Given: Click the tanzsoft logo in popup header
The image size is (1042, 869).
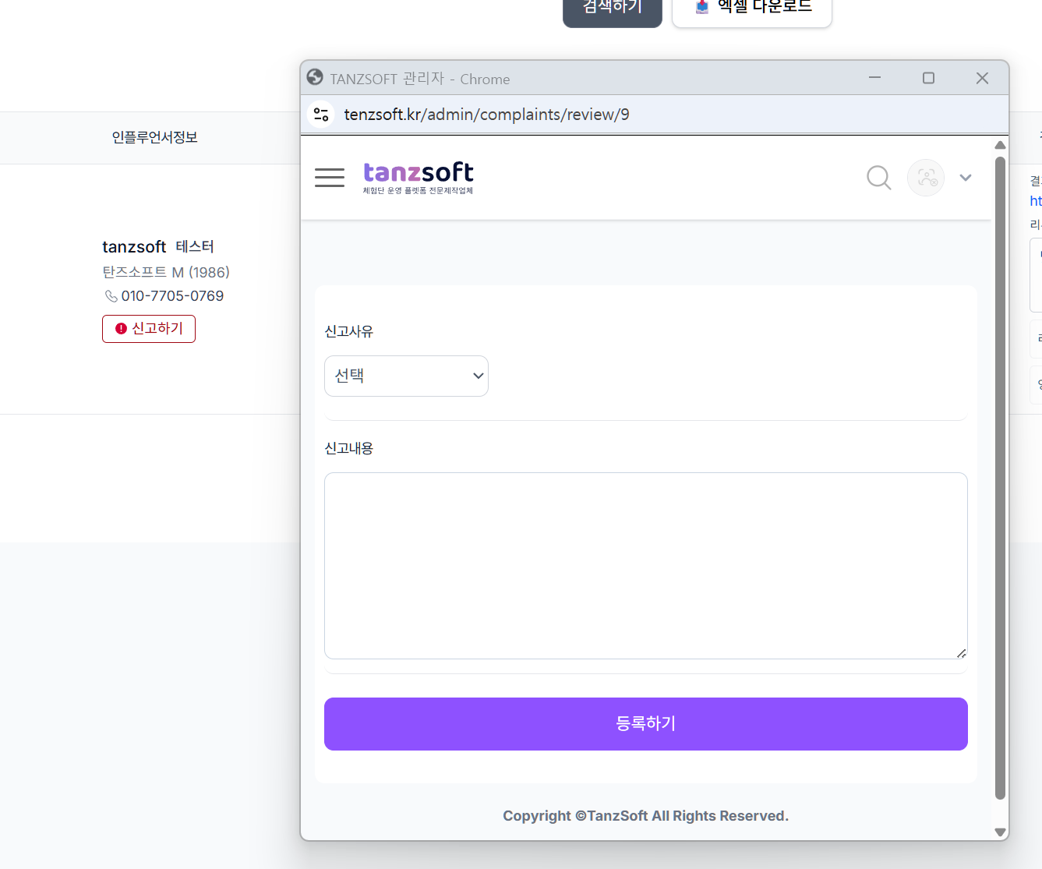Looking at the screenshot, I should point(418,178).
